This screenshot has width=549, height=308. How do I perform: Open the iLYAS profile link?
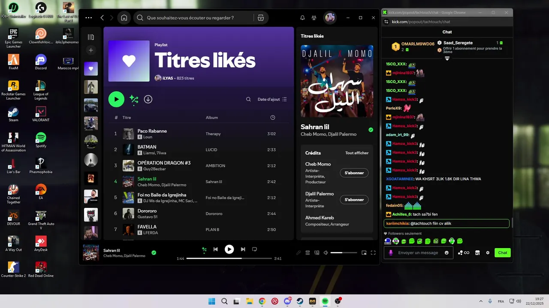(167, 78)
